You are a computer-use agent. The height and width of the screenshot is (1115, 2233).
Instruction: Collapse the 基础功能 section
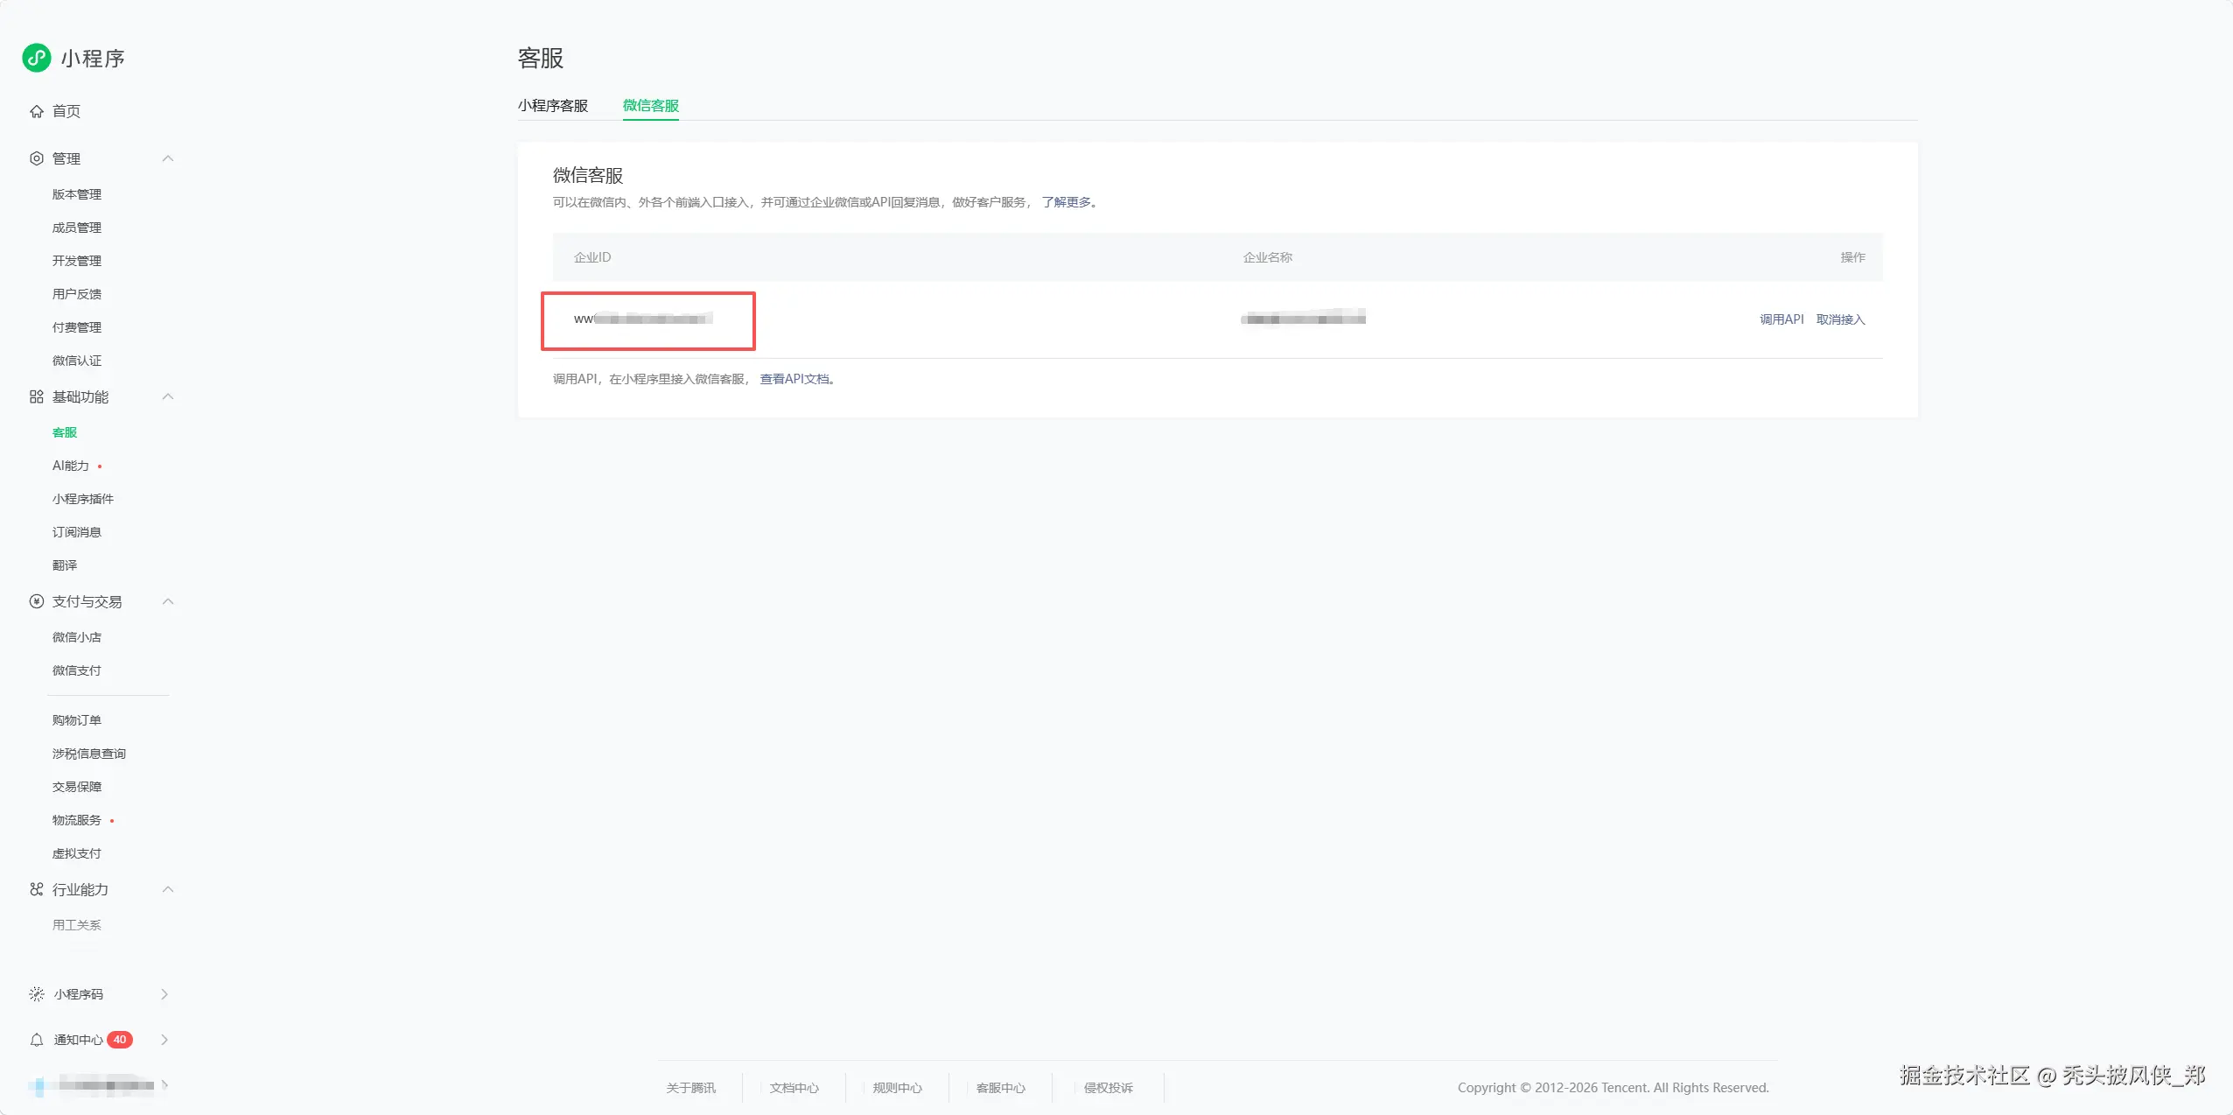point(168,396)
